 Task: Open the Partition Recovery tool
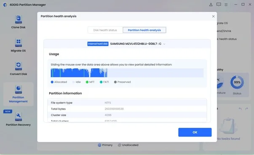coord(18,119)
